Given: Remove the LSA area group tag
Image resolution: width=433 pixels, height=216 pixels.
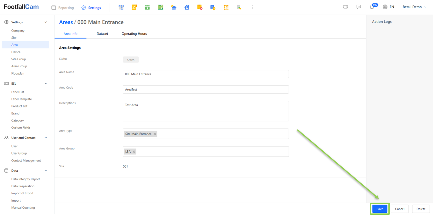Looking at the screenshot, I should pyautogui.click(x=134, y=152).
